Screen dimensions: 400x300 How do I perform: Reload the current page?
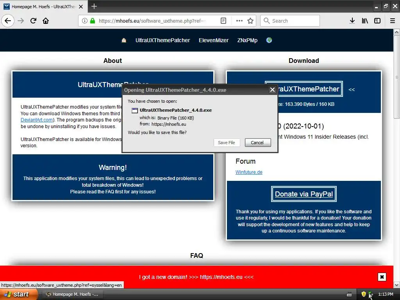click(x=33, y=21)
